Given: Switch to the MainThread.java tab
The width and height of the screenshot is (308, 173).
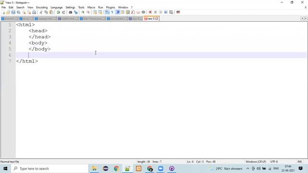Looking at the screenshot, I should coord(92,19).
